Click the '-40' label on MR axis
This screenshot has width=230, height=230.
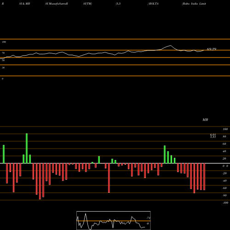pyautogui.click(x=224, y=181)
